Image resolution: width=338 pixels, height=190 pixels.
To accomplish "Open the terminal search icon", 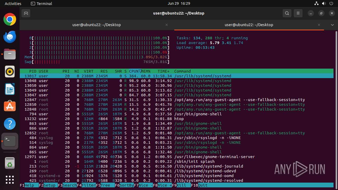I will coord(287,13).
